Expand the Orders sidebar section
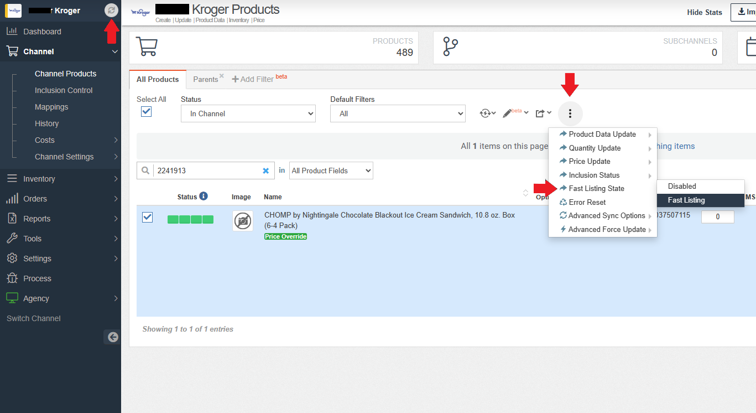 (116, 199)
